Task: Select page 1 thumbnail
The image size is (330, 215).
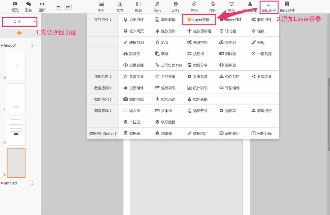Action: (16, 98)
